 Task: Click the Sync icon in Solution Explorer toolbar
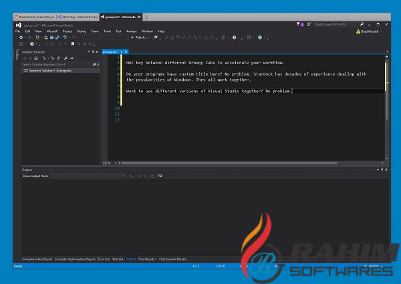point(52,58)
